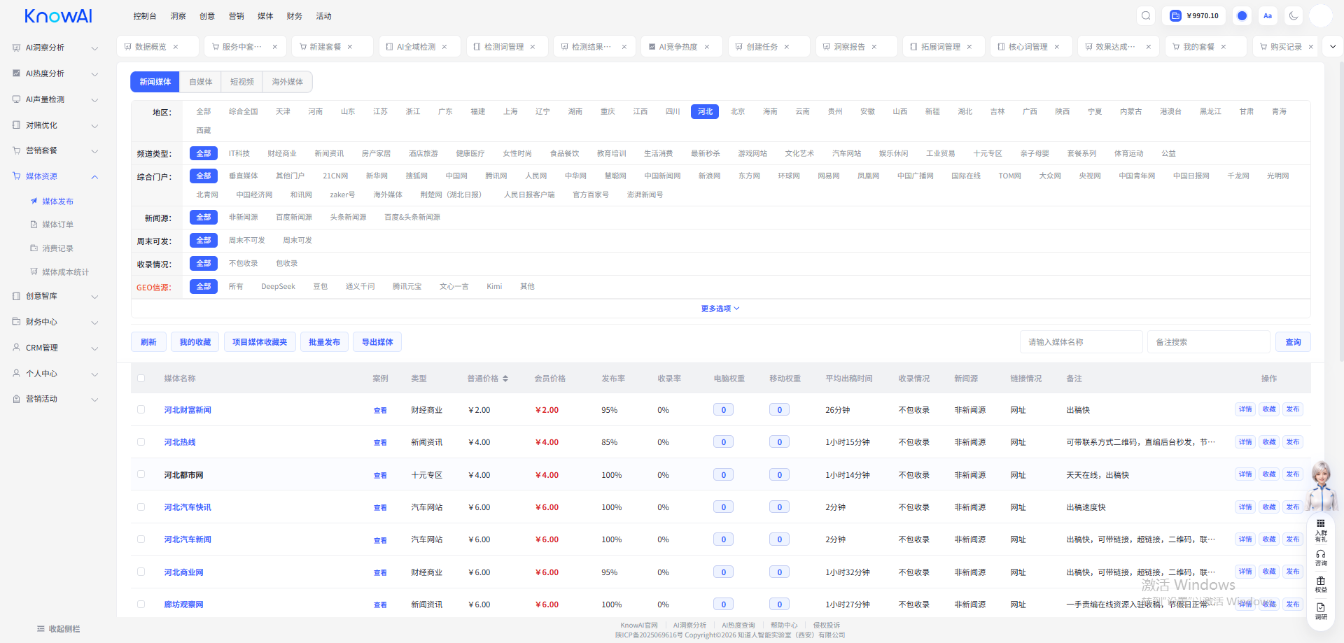
Task: Toggle the select-all checkbox in table header
Action: click(x=141, y=379)
